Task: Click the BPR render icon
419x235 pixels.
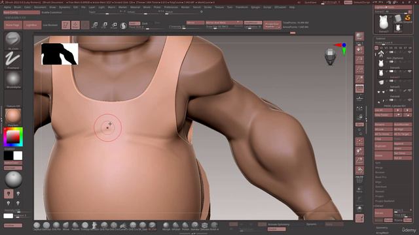Action: (359, 37)
